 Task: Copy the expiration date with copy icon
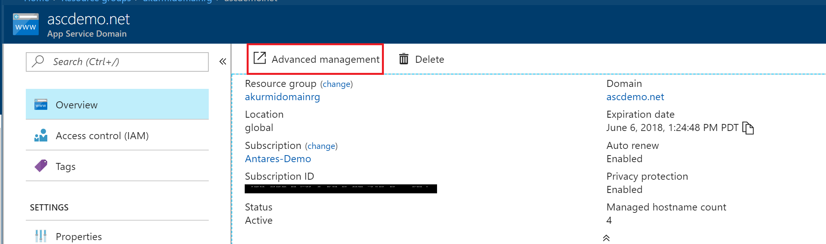pos(747,128)
